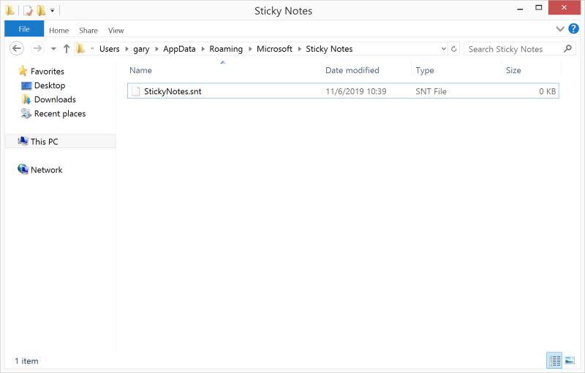Go up one folder level
The image size is (585, 373).
(x=67, y=49)
